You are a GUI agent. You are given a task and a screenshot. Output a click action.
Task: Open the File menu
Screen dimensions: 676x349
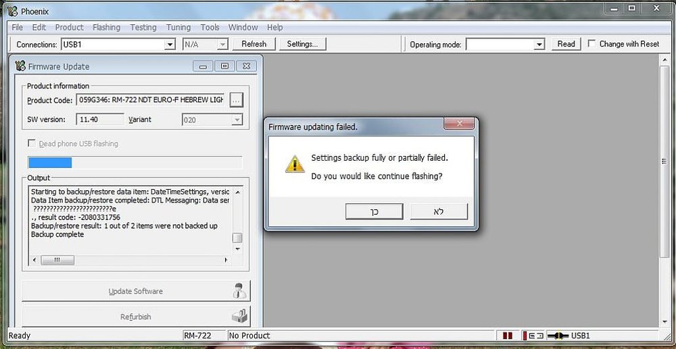(x=18, y=27)
